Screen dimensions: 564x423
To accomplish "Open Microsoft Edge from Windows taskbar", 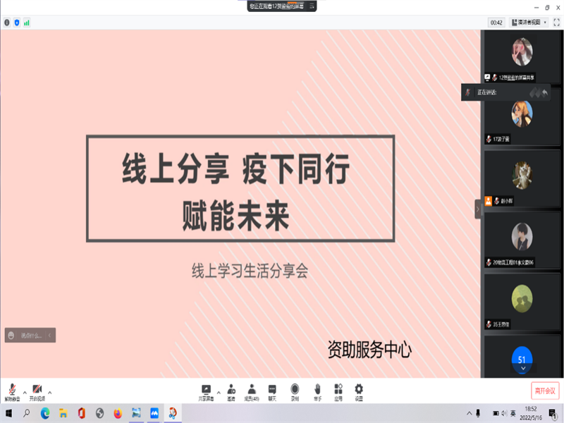I will tap(45, 413).
